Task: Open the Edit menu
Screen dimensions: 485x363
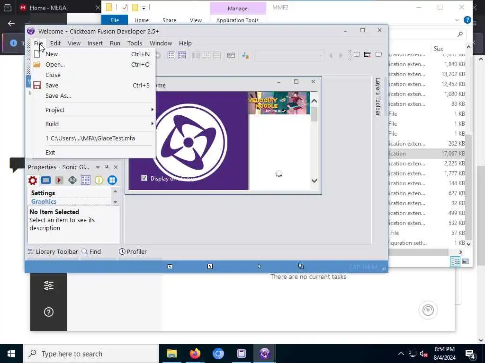Action: [55, 43]
